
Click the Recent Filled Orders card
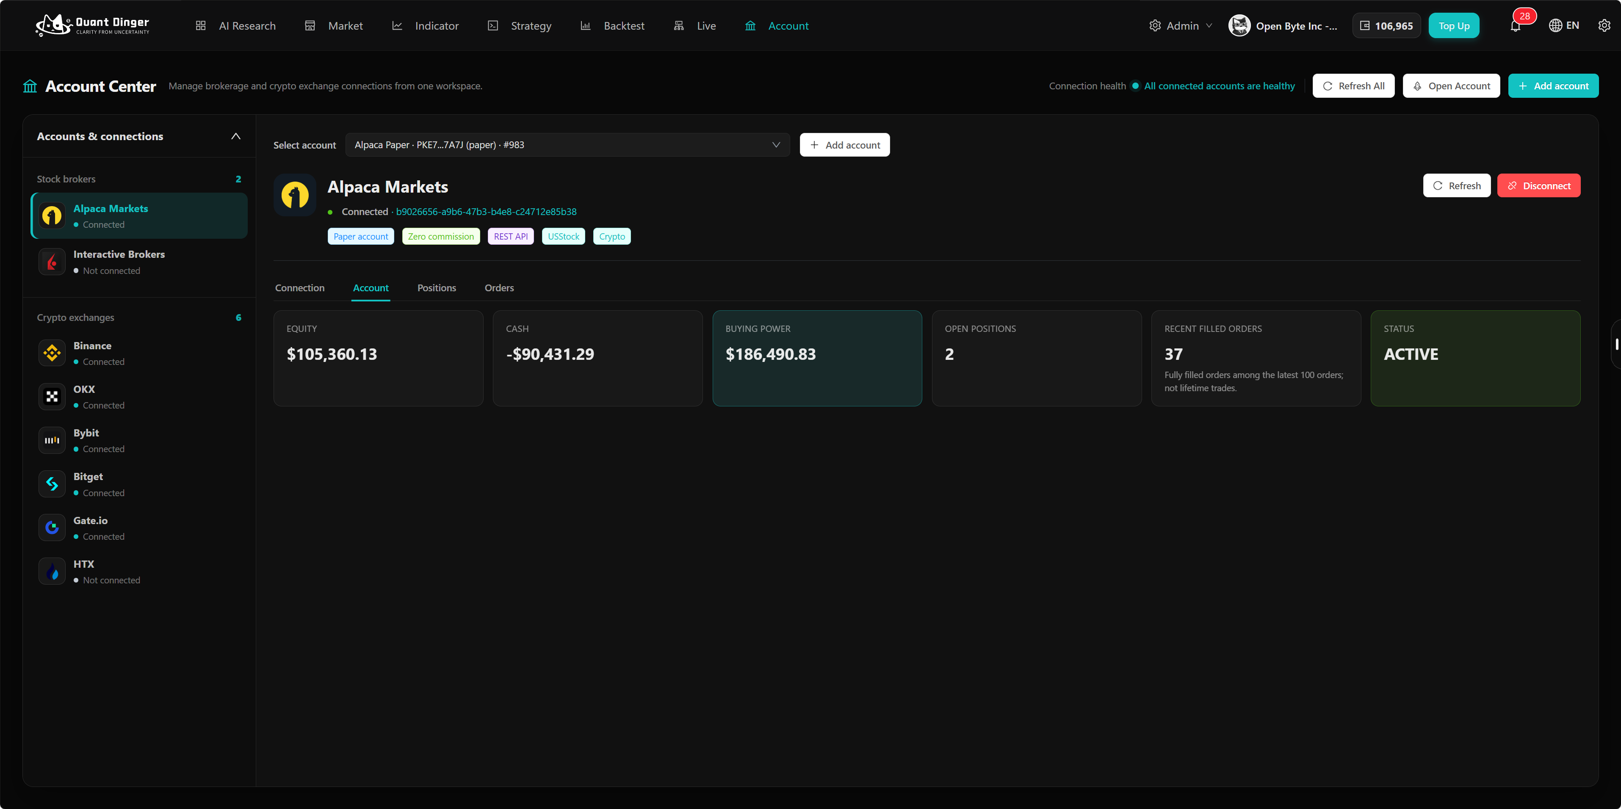point(1256,358)
